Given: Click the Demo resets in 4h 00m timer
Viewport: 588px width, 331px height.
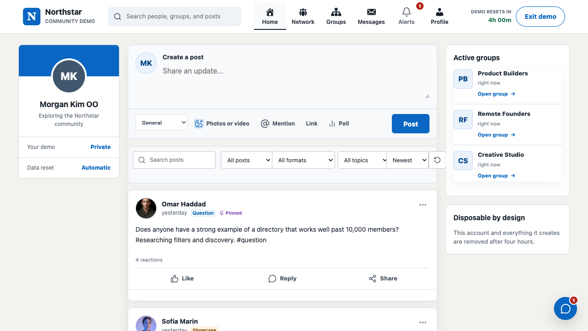Looking at the screenshot, I should (x=491, y=16).
